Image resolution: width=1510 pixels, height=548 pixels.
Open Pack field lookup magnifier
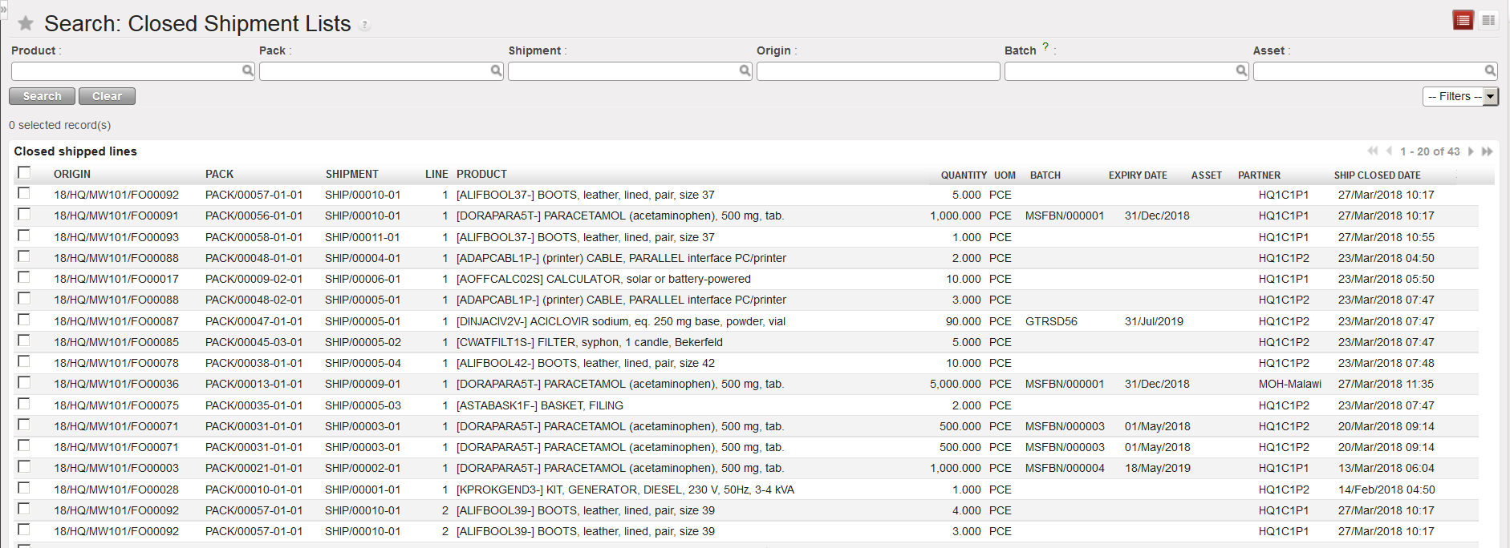click(x=497, y=71)
